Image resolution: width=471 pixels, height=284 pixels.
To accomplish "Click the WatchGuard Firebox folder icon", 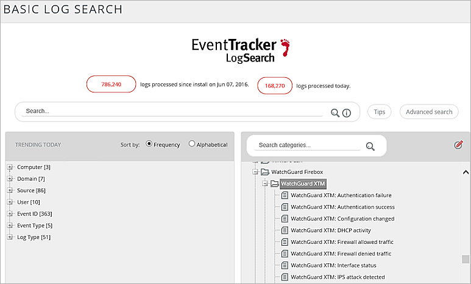I will click(x=265, y=172).
